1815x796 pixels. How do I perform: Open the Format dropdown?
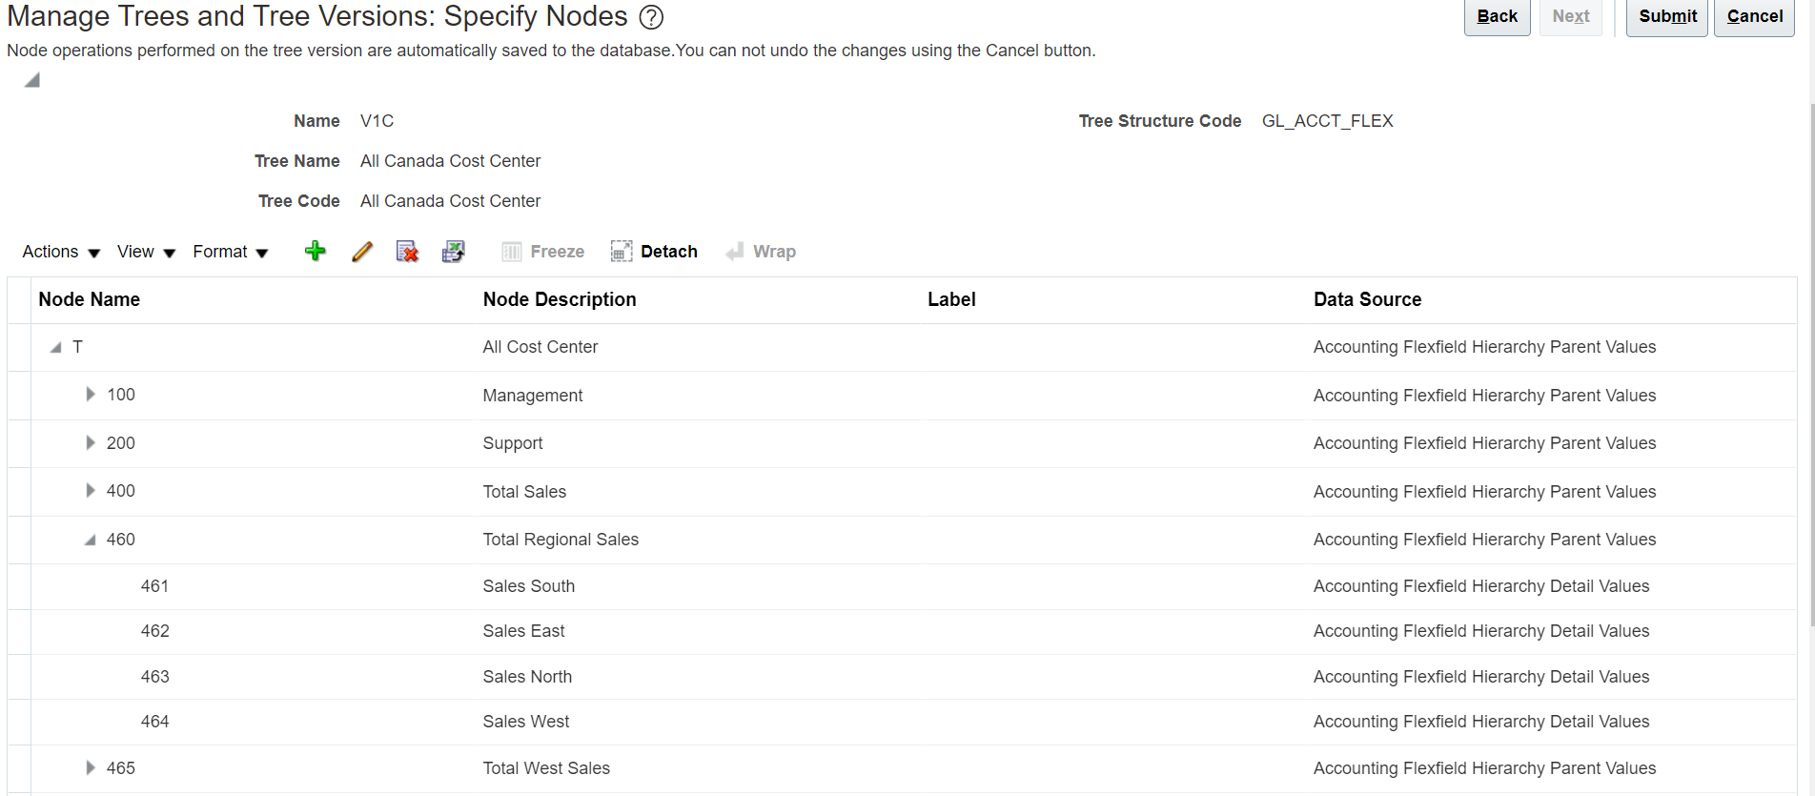[229, 252]
